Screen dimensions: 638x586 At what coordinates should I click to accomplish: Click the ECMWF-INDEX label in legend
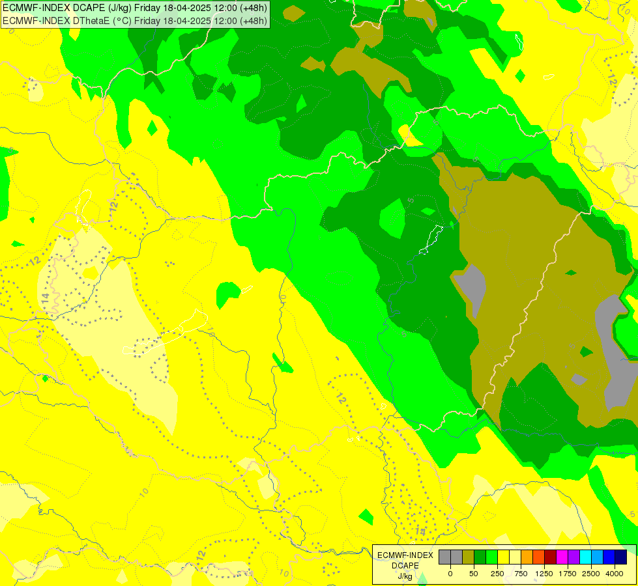pos(405,555)
